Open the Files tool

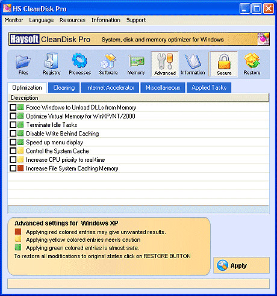[23, 64]
